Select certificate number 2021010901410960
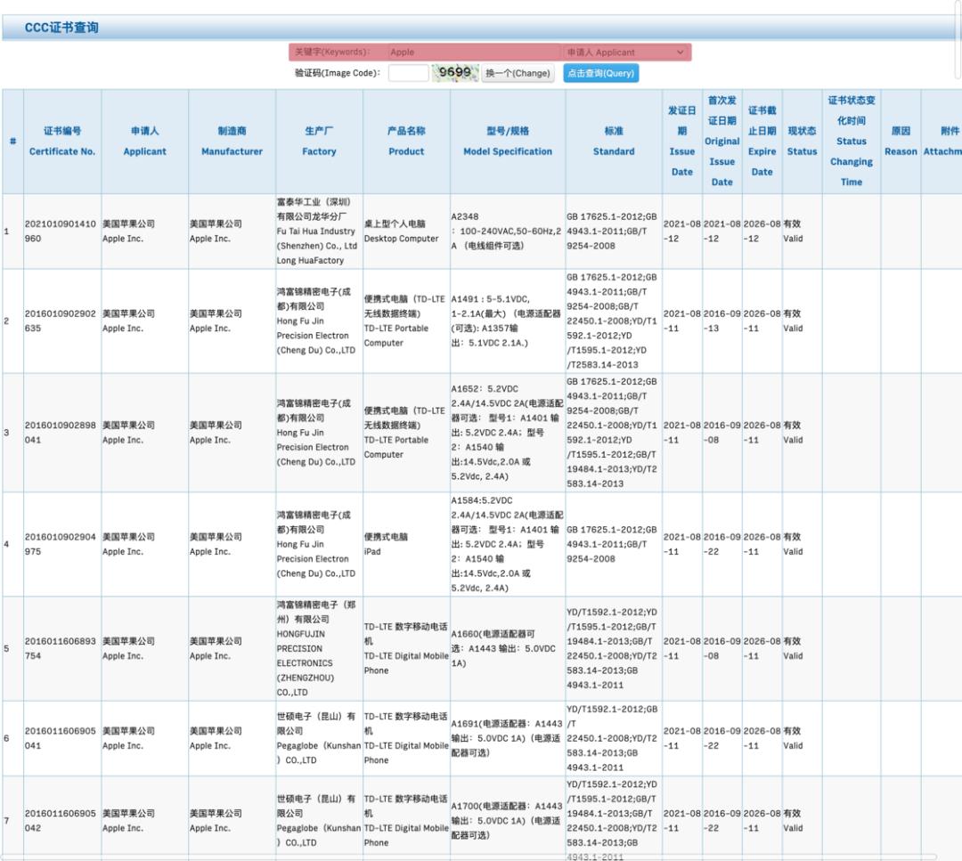962x861 pixels. (x=61, y=231)
